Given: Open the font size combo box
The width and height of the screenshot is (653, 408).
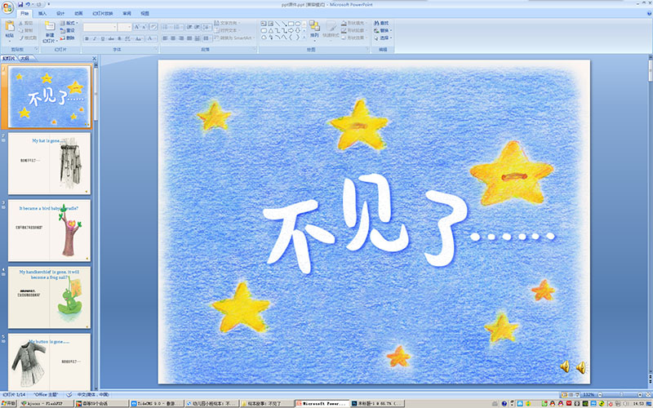Looking at the screenshot, I should point(125,27).
